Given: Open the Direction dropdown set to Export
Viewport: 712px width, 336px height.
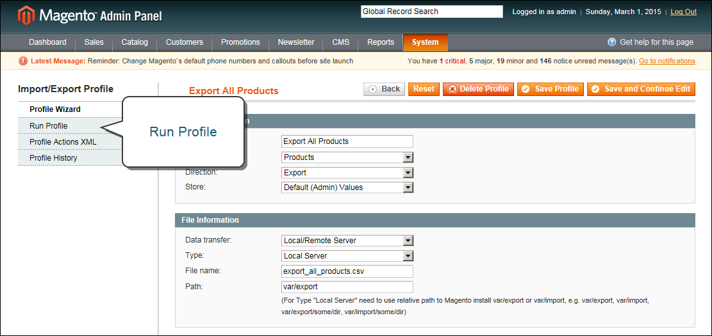Looking at the screenshot, I should click(347, 173).
